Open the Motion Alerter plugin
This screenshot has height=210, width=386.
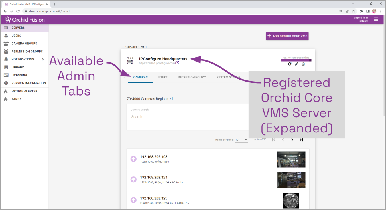[24, 91]
